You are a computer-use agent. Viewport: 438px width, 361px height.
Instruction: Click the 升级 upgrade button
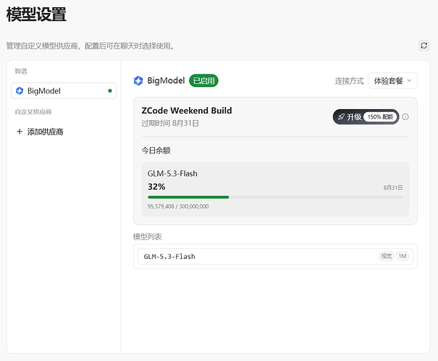(x=366, y=116)
